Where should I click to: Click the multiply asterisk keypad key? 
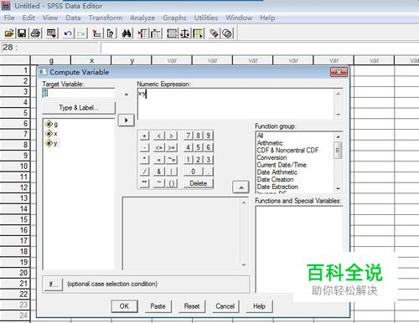coord(144,160)
